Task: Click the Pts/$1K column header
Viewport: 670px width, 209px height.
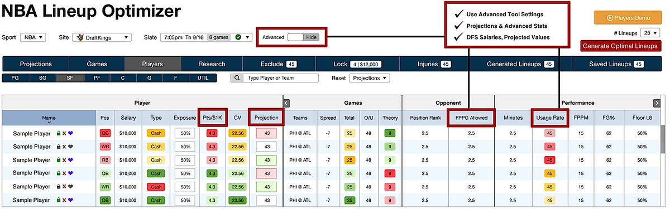Action: coord(212,118)
